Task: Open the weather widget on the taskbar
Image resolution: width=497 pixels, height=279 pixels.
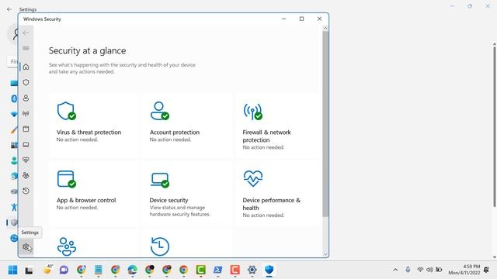Action: (x=47, y=269)
